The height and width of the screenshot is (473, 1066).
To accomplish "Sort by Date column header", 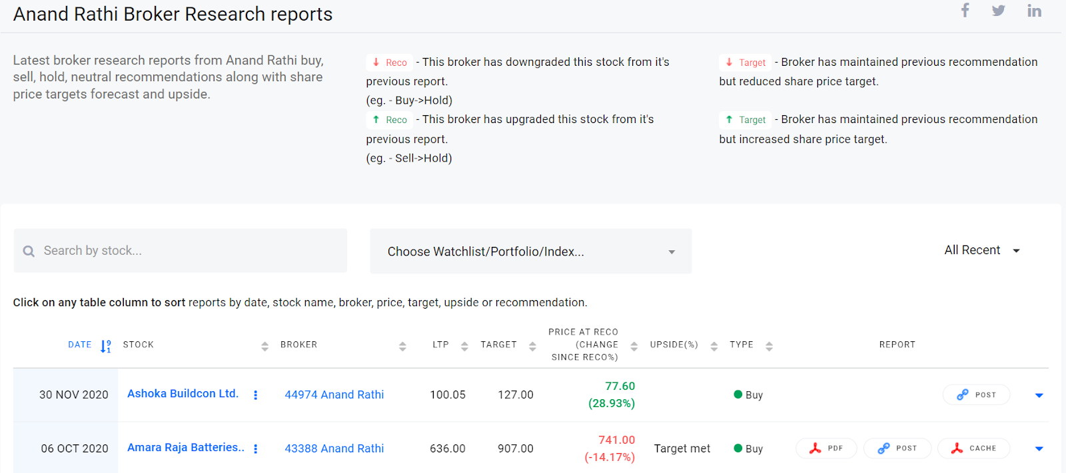I will point(89,345).
